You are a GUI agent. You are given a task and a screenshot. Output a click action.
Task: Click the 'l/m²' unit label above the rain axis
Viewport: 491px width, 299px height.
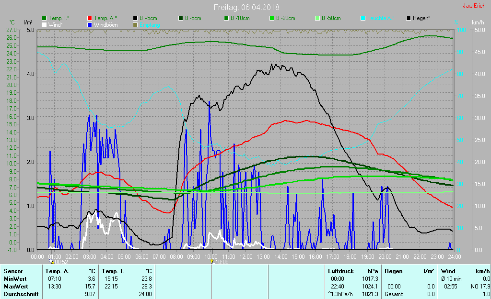[28, 22]
